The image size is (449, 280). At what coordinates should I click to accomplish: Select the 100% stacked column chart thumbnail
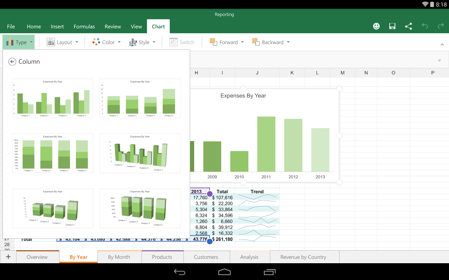click(52, 153)
